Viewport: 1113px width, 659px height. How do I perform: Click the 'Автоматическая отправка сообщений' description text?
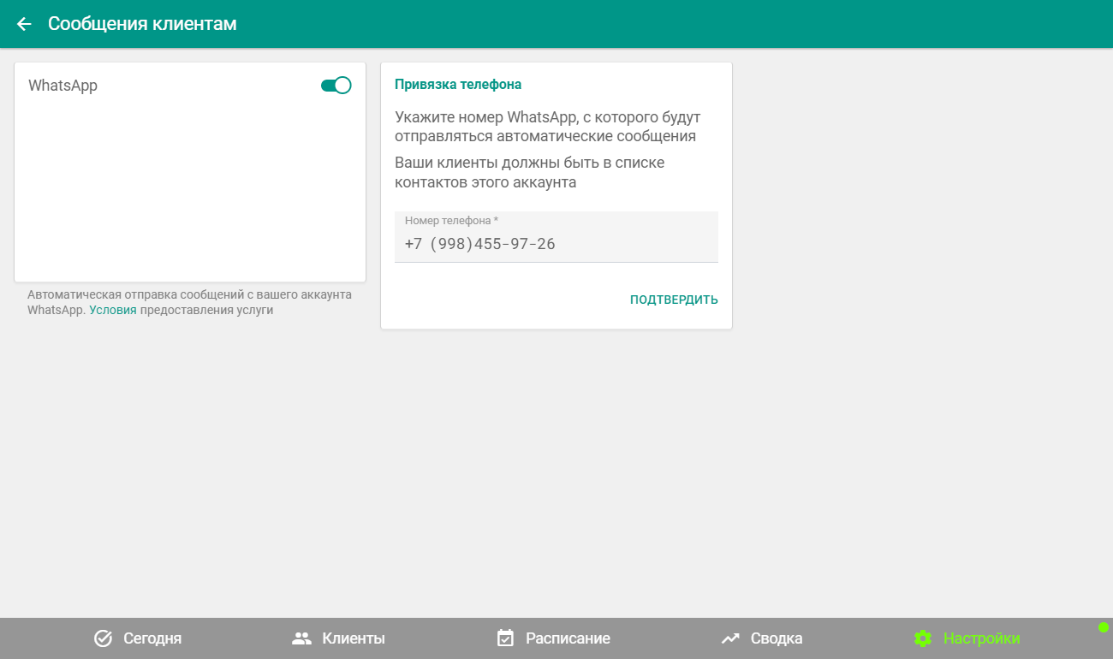click(189, 302)
